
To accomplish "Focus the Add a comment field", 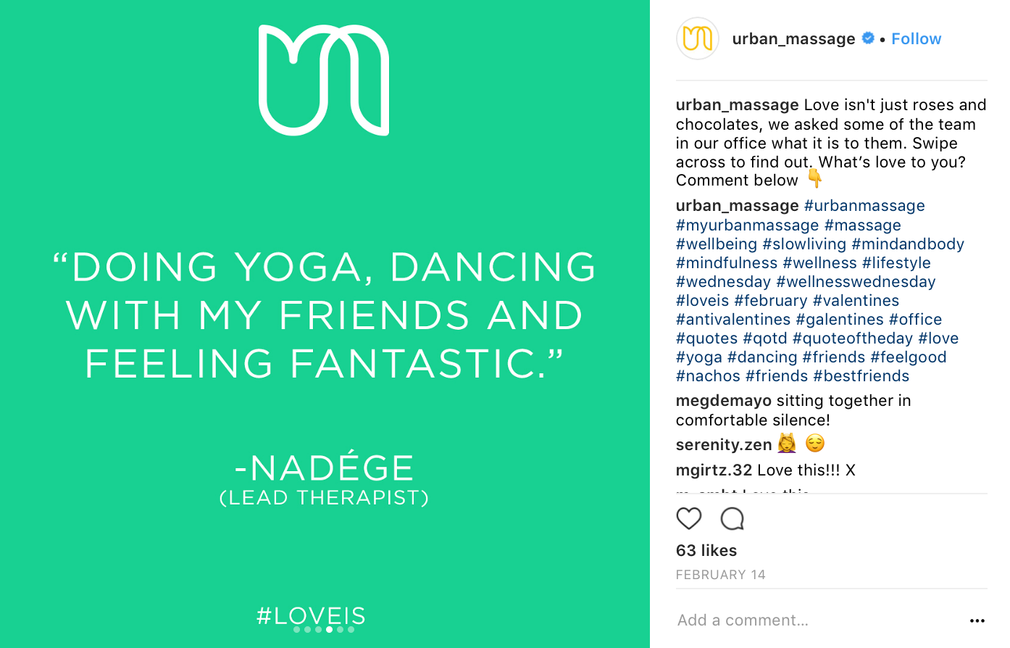I will click(797, 620).
